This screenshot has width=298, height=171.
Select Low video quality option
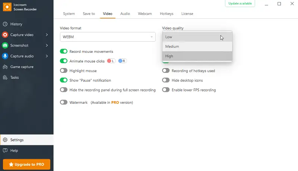click(x=197, y=37)
